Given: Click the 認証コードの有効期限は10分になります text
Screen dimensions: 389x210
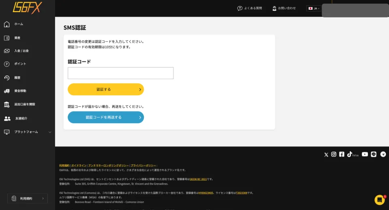Looking at the screenshot, I should coord(99,47).
